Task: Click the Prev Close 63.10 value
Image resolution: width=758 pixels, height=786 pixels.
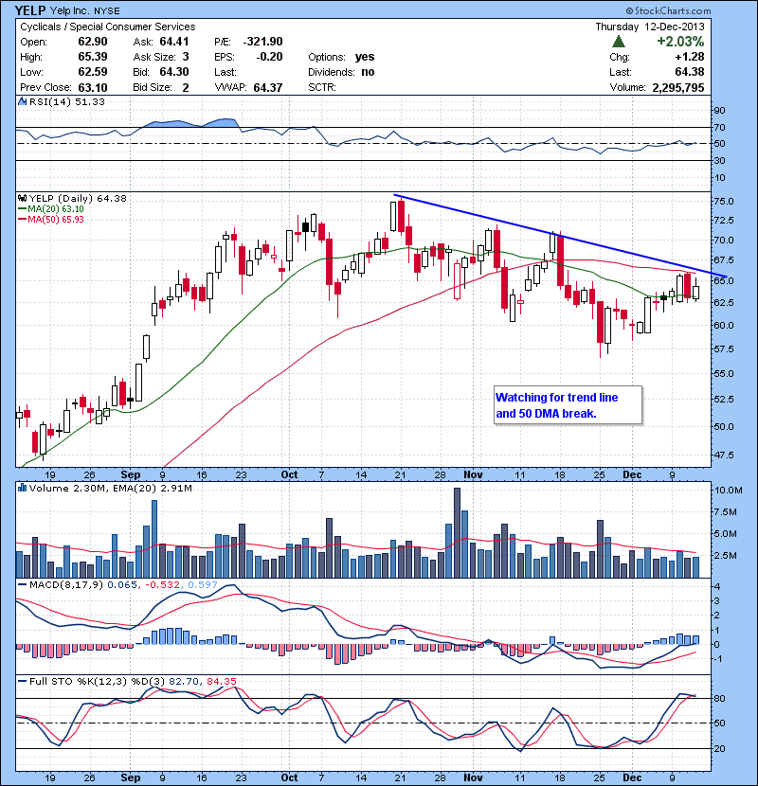Action: [92, 87]
